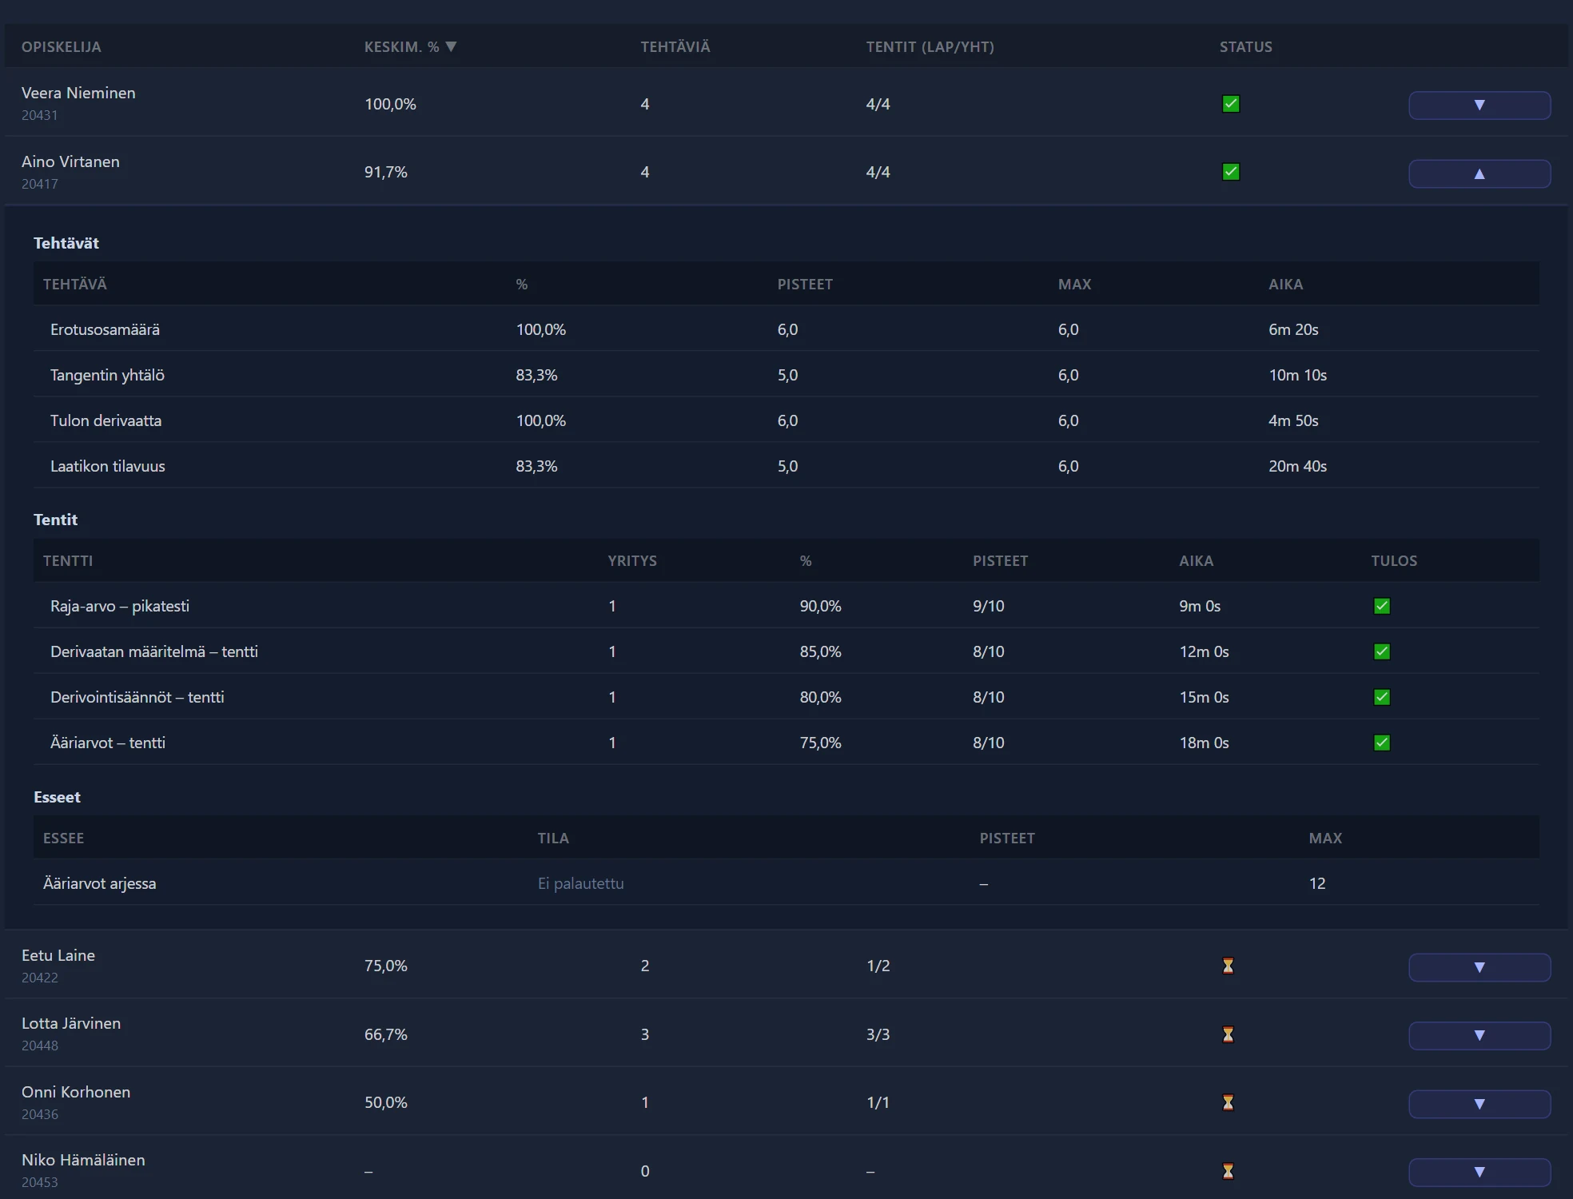
Task: Click Veera Nieminen's green status checkmark
Action: [x=1231, y=104]
